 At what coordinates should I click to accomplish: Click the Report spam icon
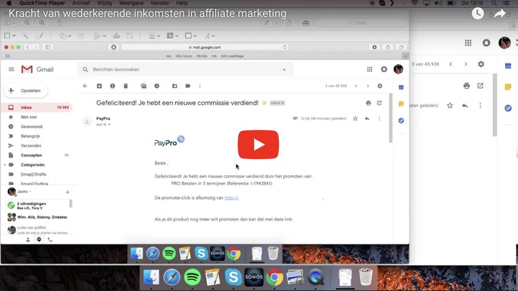coord(112,86)
